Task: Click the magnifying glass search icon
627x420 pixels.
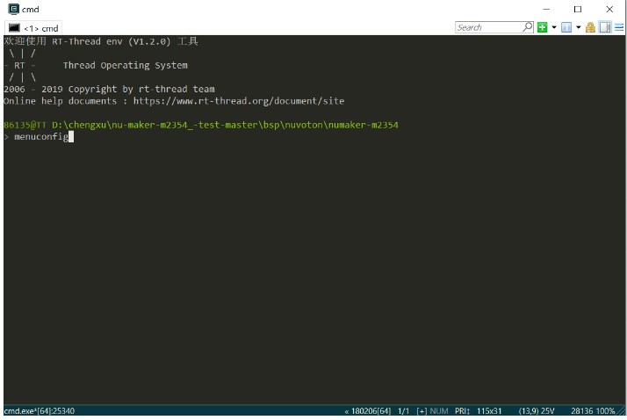Action: click(528, 27)
